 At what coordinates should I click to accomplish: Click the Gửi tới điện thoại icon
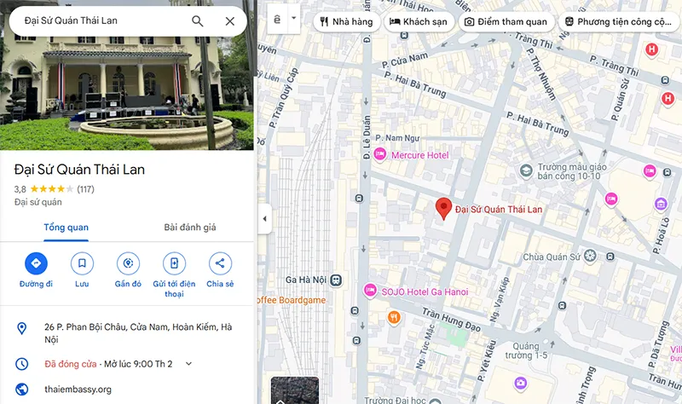174,263
